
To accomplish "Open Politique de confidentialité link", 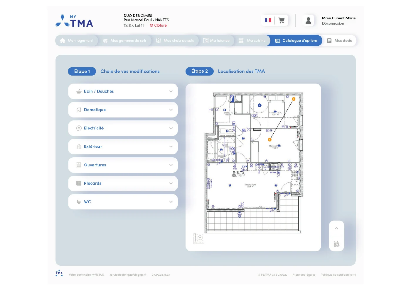I will pyautogui.click(x=338, y=275).
